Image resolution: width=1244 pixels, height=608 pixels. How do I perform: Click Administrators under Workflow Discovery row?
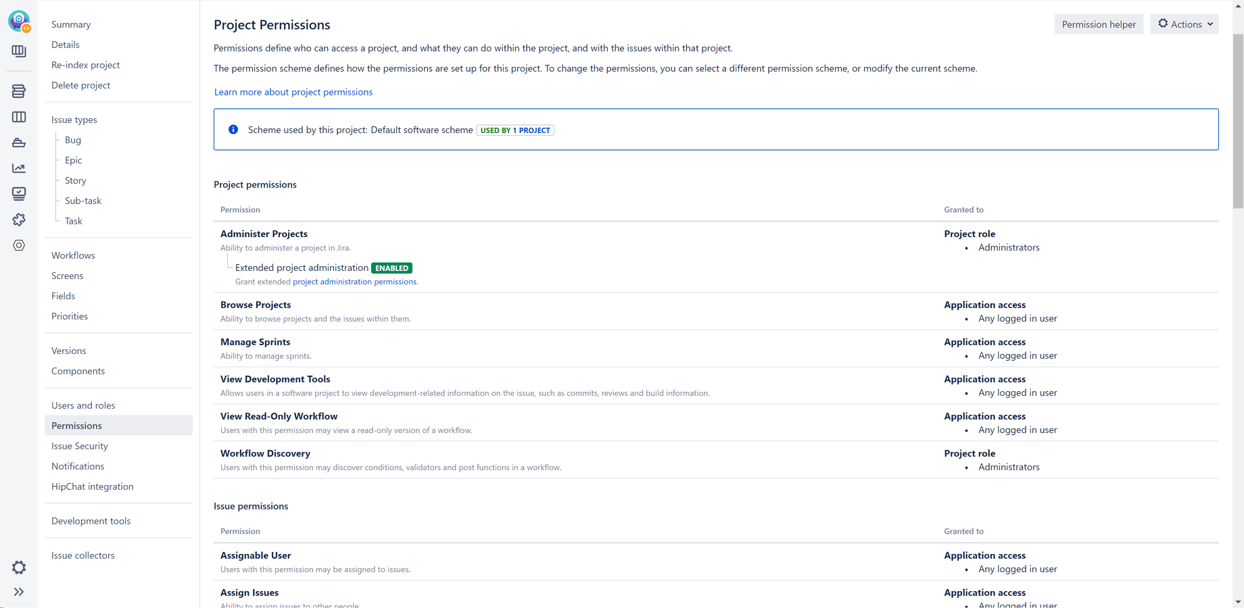coord(1009,467)
